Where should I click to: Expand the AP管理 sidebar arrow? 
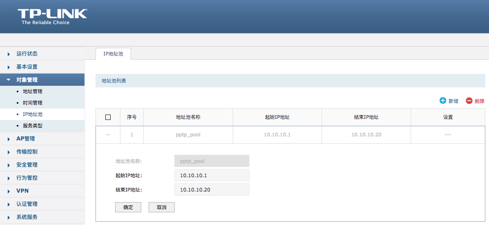pyautogui.click(x=9, y=139)
